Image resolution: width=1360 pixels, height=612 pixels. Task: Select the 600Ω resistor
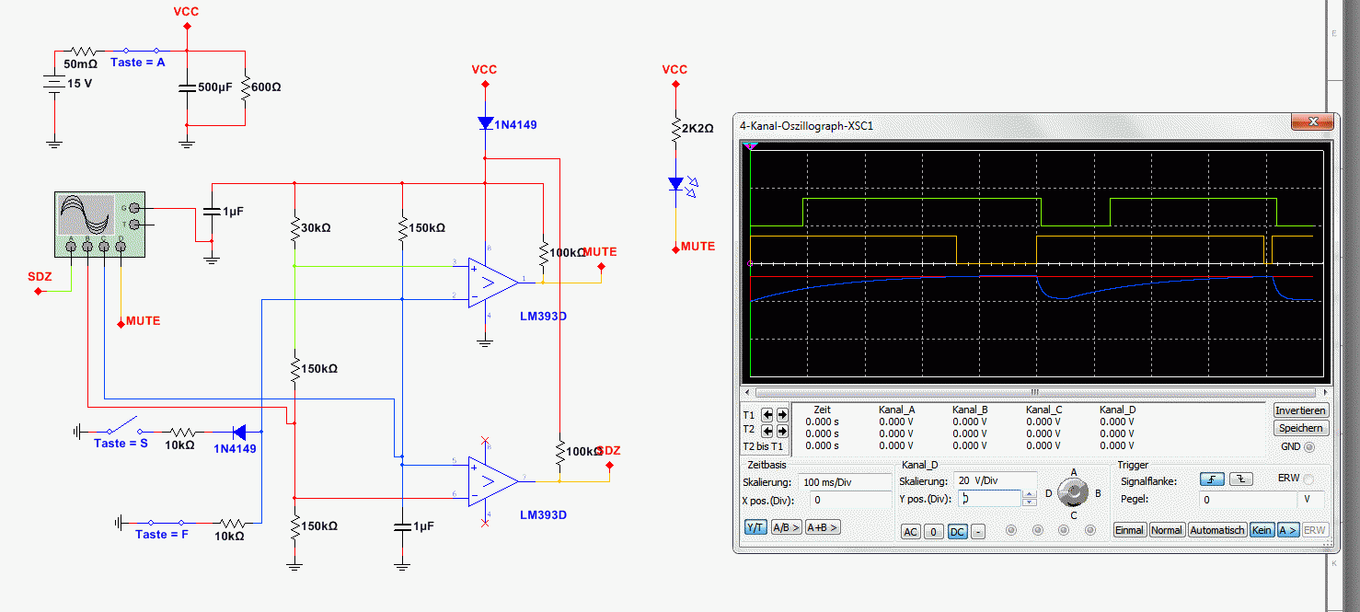[x=246, y=88]
